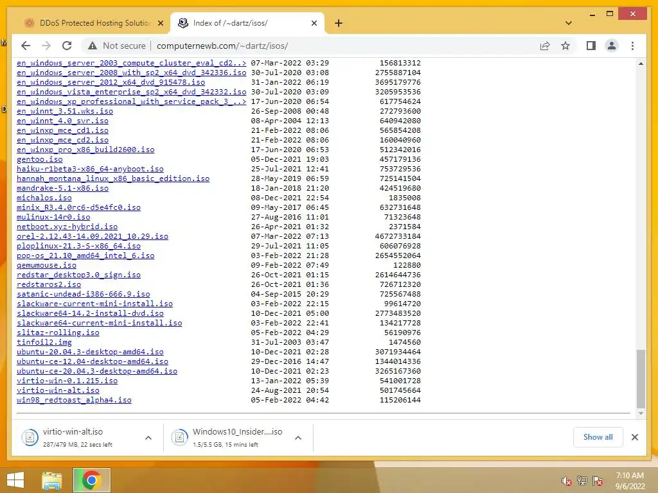
Task: Click hannah_montana_linux_x86_basic_edition.iso link
Action: (x=113, y=178)
